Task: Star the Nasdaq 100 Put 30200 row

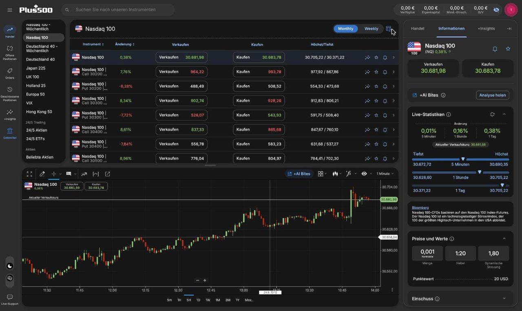Action: click(x=376, y=86)
